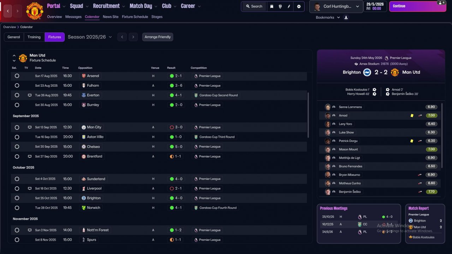The height and width of the screenshot is (254, 452).
Task: Click Arrange Friendly button
Action: click(157, 37)
